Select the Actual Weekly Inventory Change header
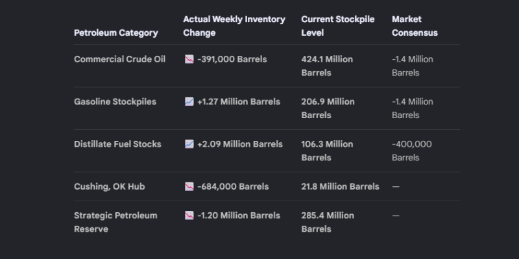519x259 pixels. pos(234,26)
